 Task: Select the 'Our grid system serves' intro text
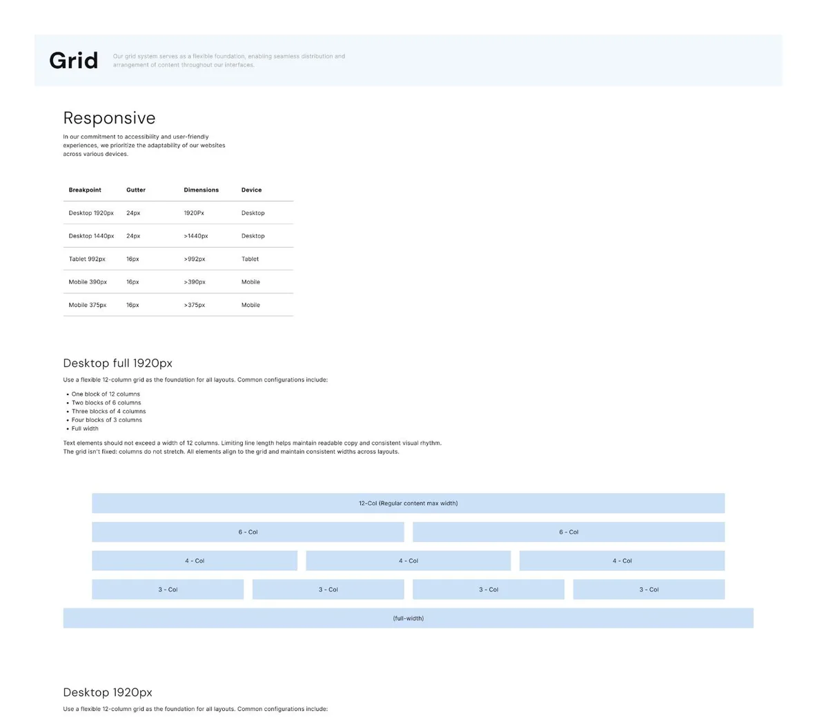pos(228,61)
